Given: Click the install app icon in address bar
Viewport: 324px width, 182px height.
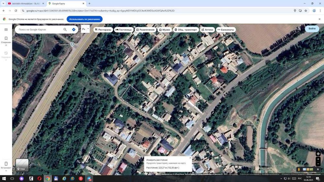Looking at the screenshot, I should (300, 11).
